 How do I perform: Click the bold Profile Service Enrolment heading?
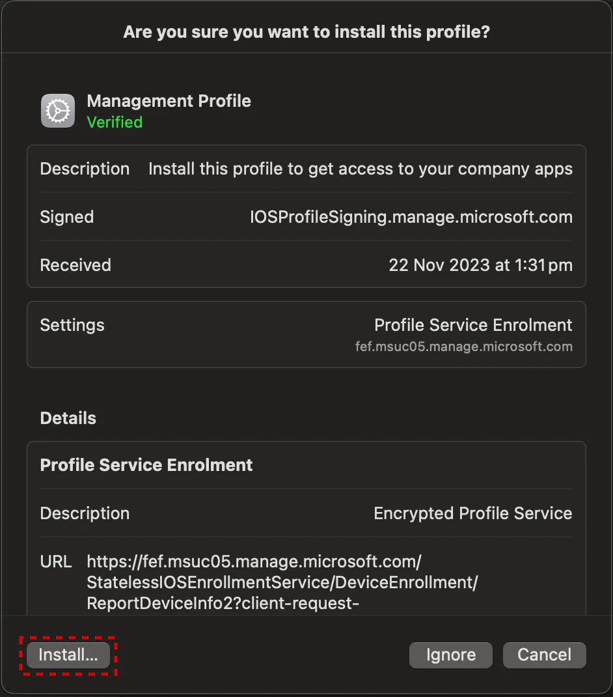click(146, 465)
